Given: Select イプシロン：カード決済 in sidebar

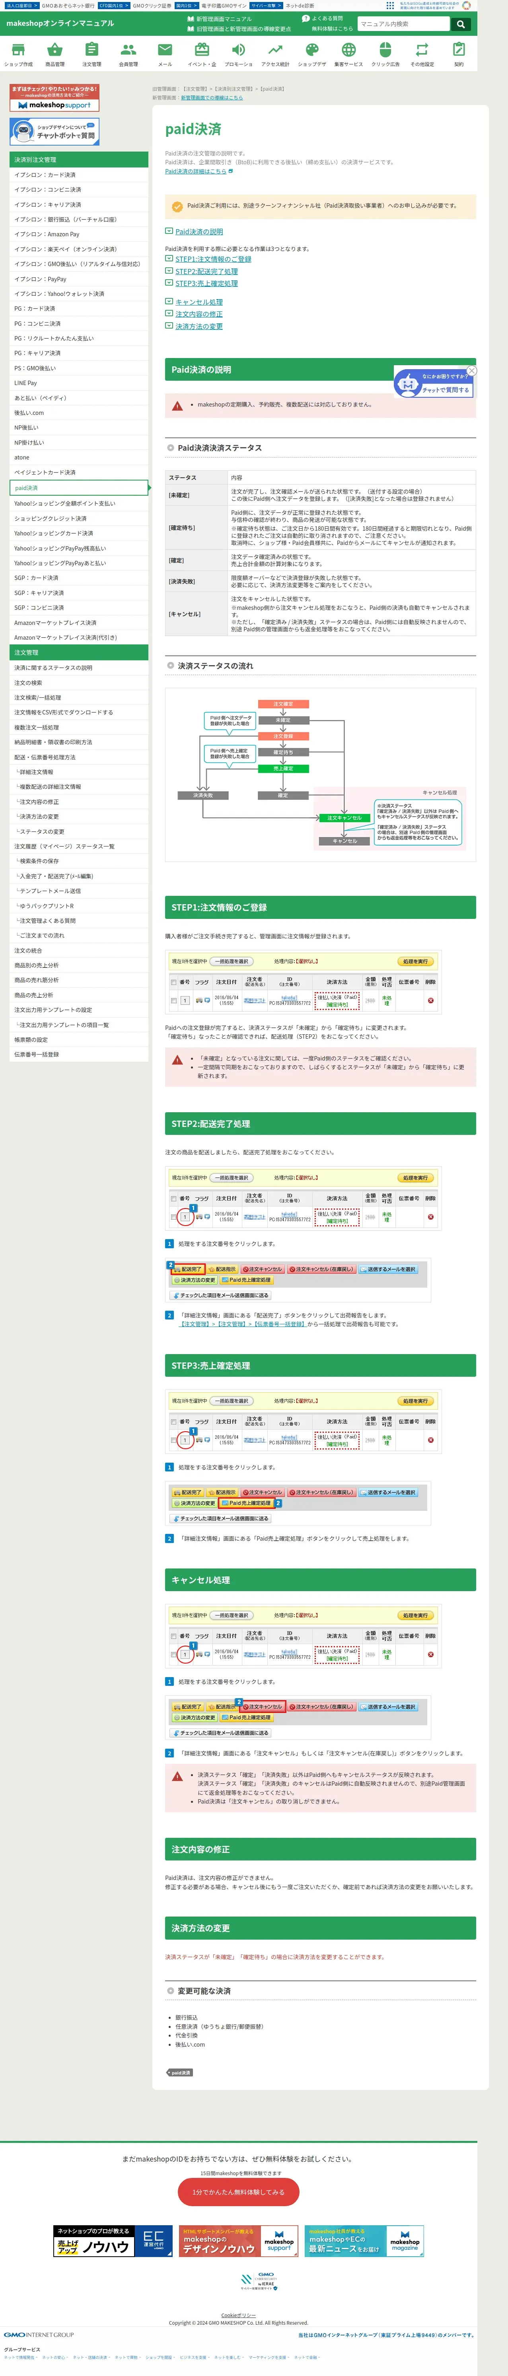Looking at the screenshot, I should click(x=78, y=174).
